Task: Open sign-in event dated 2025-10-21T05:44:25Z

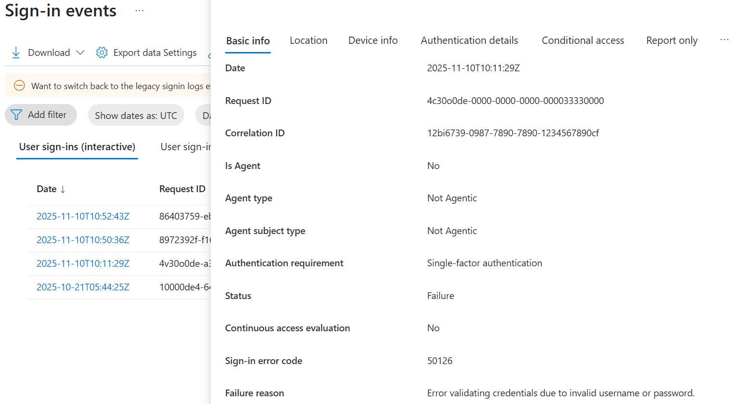Action: coord(83,287)
